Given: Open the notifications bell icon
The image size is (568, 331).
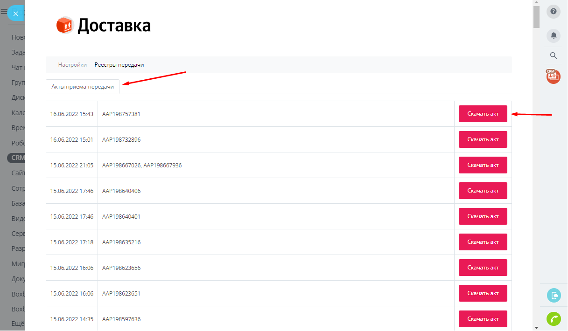Looking at the screenshot, I should point(554,35).
